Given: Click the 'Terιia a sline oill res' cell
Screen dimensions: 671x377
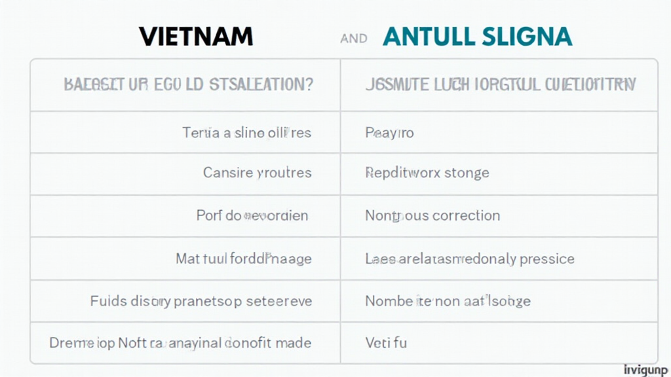Looking at the screenshot, I should click(246, 132).
